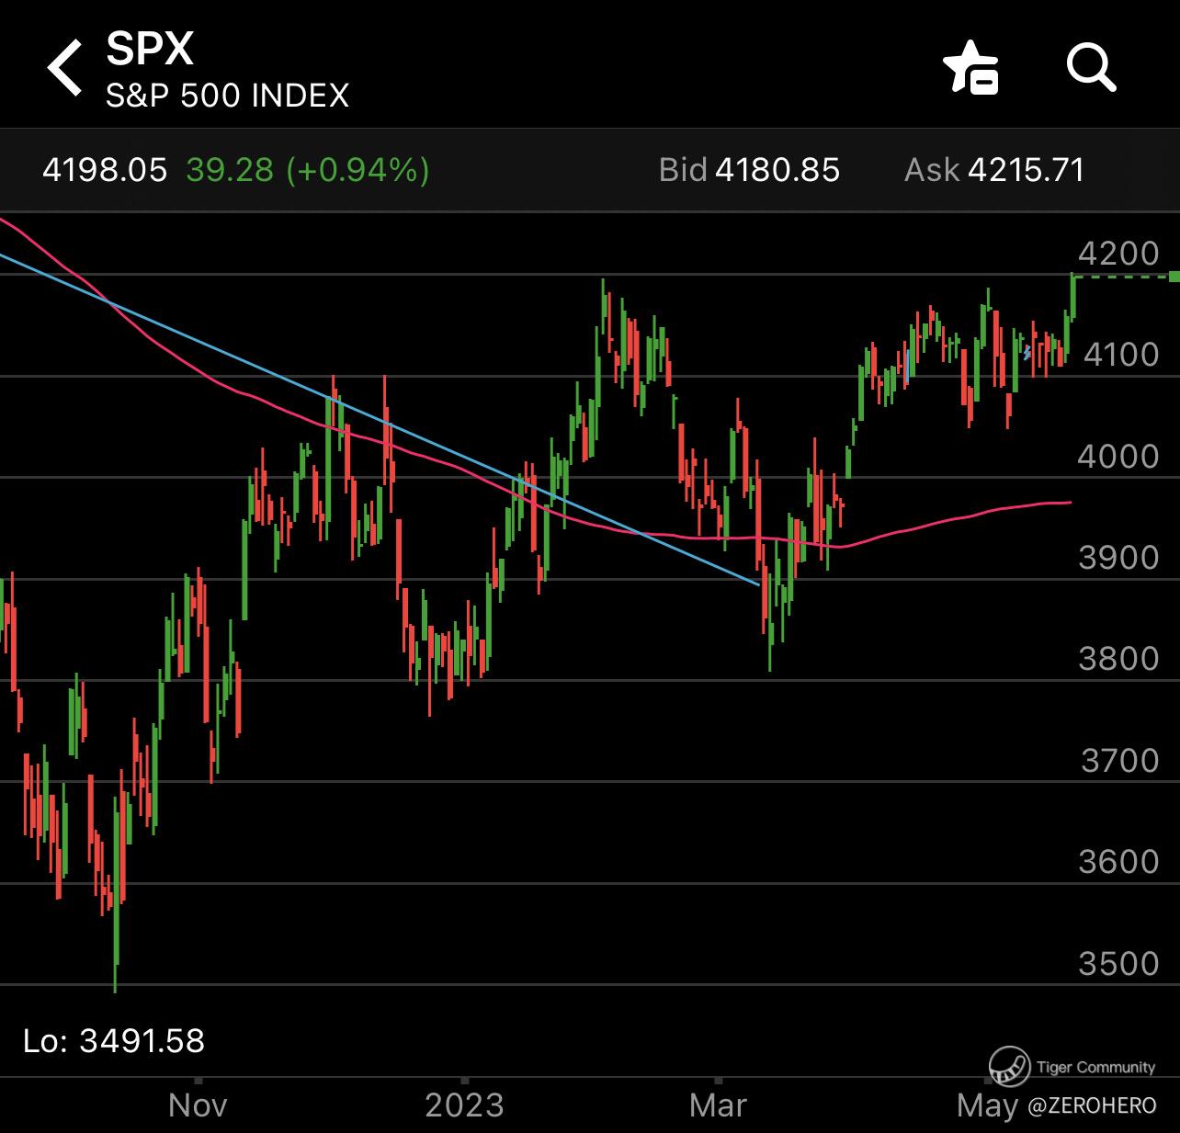Click the 3900 price axis label

pos(1118,557)
